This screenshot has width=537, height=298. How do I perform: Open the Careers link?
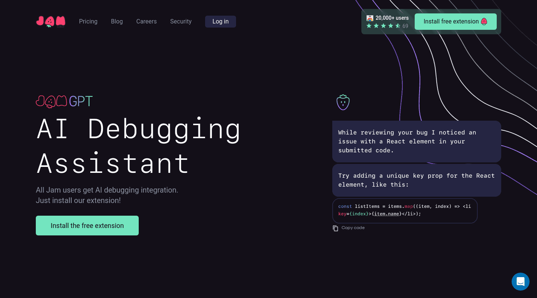146,22
